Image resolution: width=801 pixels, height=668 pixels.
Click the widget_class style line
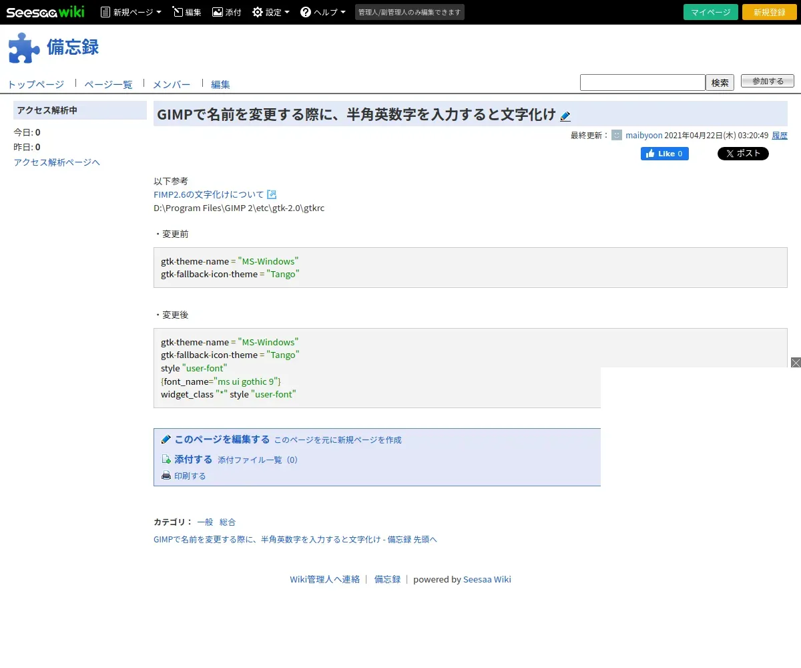(x=228, y=395)
